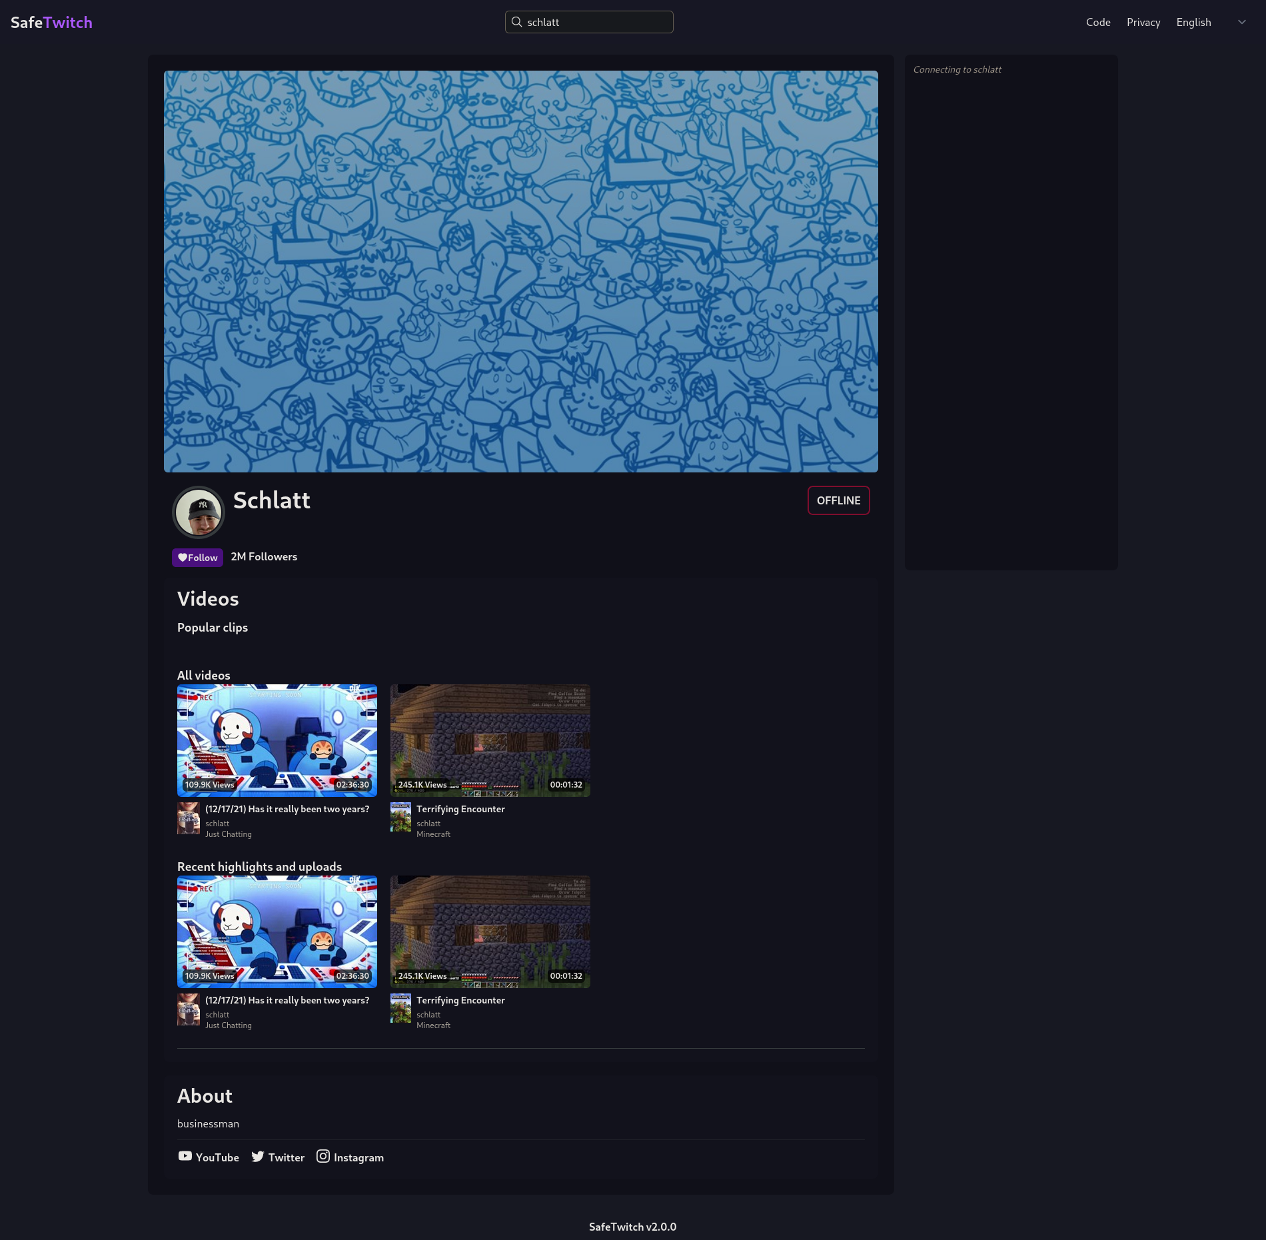Open '(12/17/21) Has it really been two years?' in All videos
1266x1240 pixels.
pyautogui.click(x=287, y=809)
